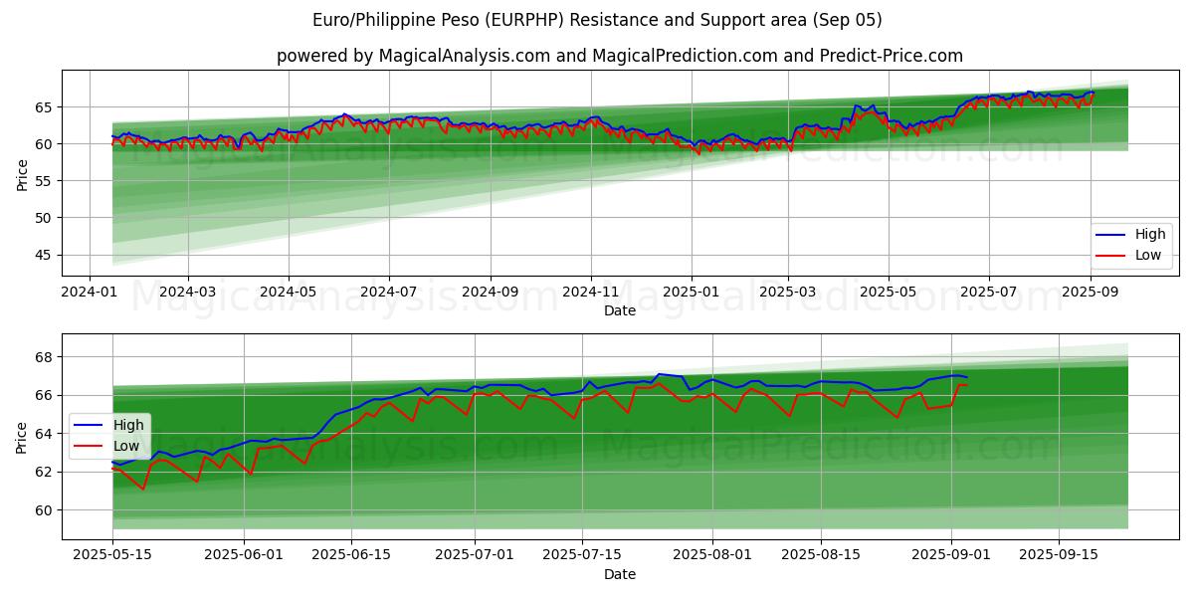Click the '66' y-axis tick, lower chart
This screenshot has height=597, width=1194.
(x=46, y=395)
